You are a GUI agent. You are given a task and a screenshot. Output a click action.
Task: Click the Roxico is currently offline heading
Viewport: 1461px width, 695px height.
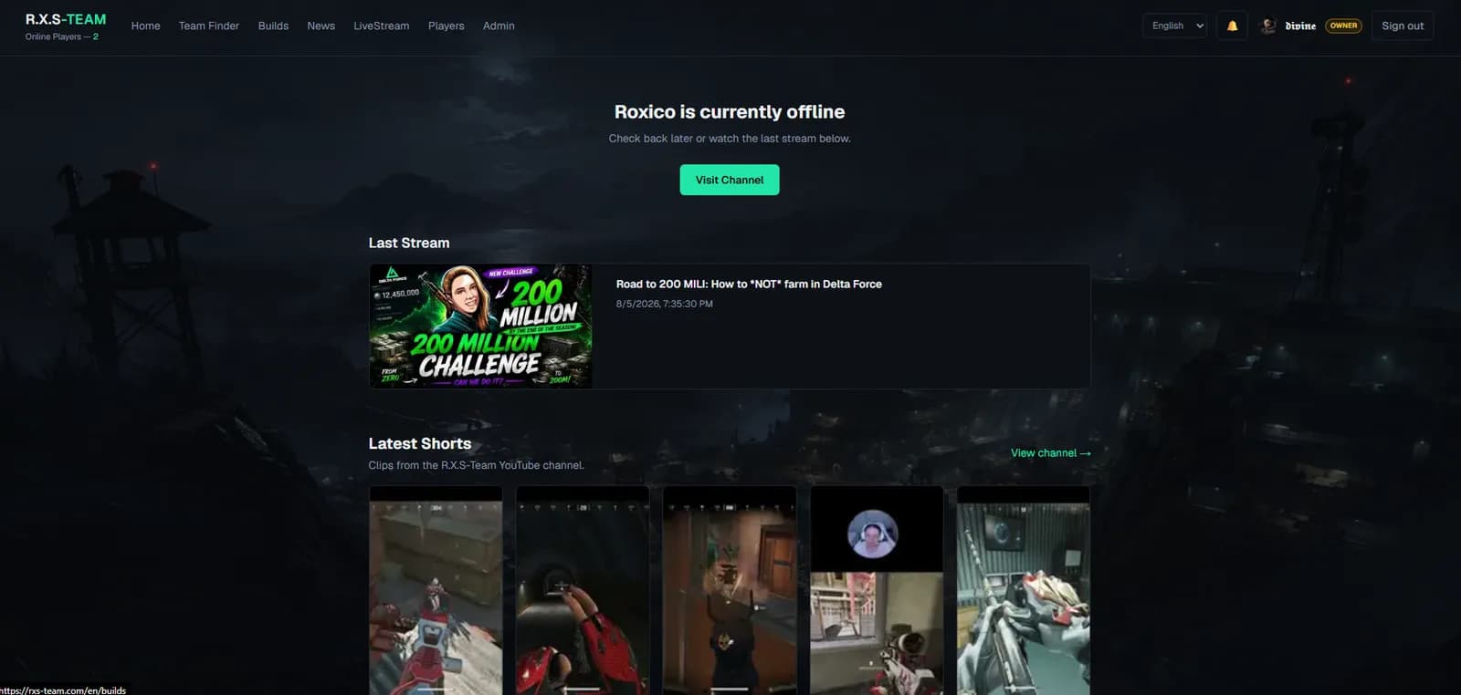tap(730, 111)
